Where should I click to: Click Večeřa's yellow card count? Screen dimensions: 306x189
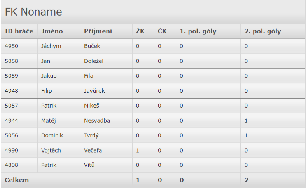(138, 150)
